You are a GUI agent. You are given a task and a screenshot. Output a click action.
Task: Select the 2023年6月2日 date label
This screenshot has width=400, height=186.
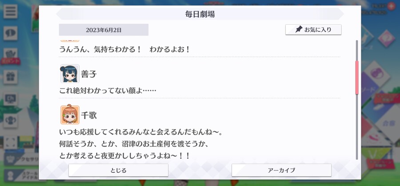[104, 30]
